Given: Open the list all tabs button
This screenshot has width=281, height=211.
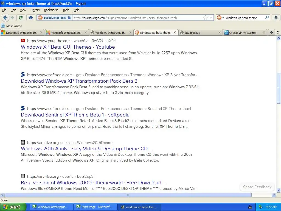Looking at the screenshot, I should (x=278, y=32).
